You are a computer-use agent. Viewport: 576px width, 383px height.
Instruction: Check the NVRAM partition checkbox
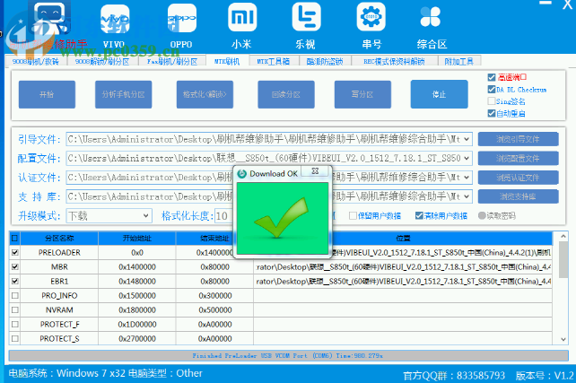pos(14,310)
